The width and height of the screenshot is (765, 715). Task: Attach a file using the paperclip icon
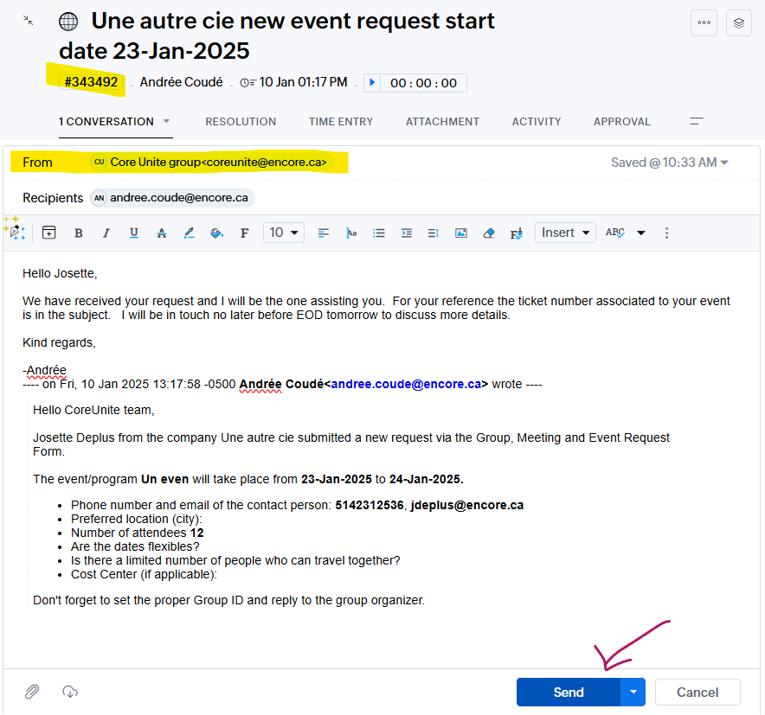[32, 692]
